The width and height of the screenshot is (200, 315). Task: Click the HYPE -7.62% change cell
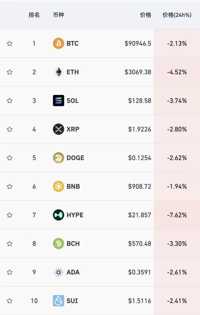click(177, 215)
